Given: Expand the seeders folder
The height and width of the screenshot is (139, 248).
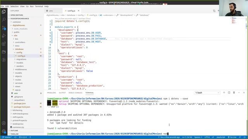Looking at the screenshot, I should [x=26, y=66].
